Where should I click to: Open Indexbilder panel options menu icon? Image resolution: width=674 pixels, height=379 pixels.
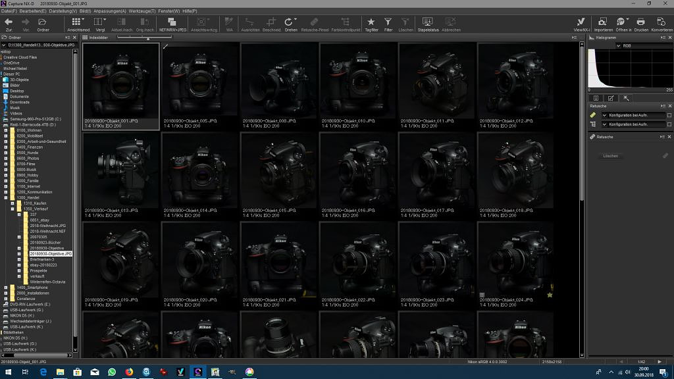tap(574, 38)
